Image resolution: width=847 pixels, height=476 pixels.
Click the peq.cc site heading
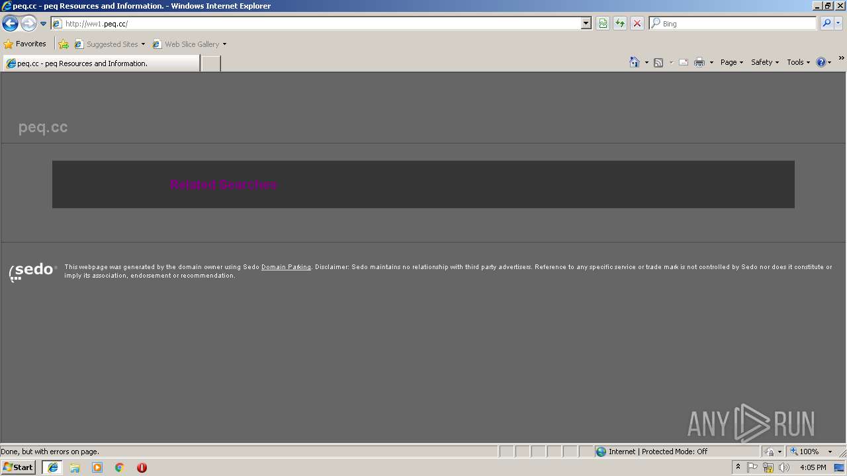click(x=43, y=128)
